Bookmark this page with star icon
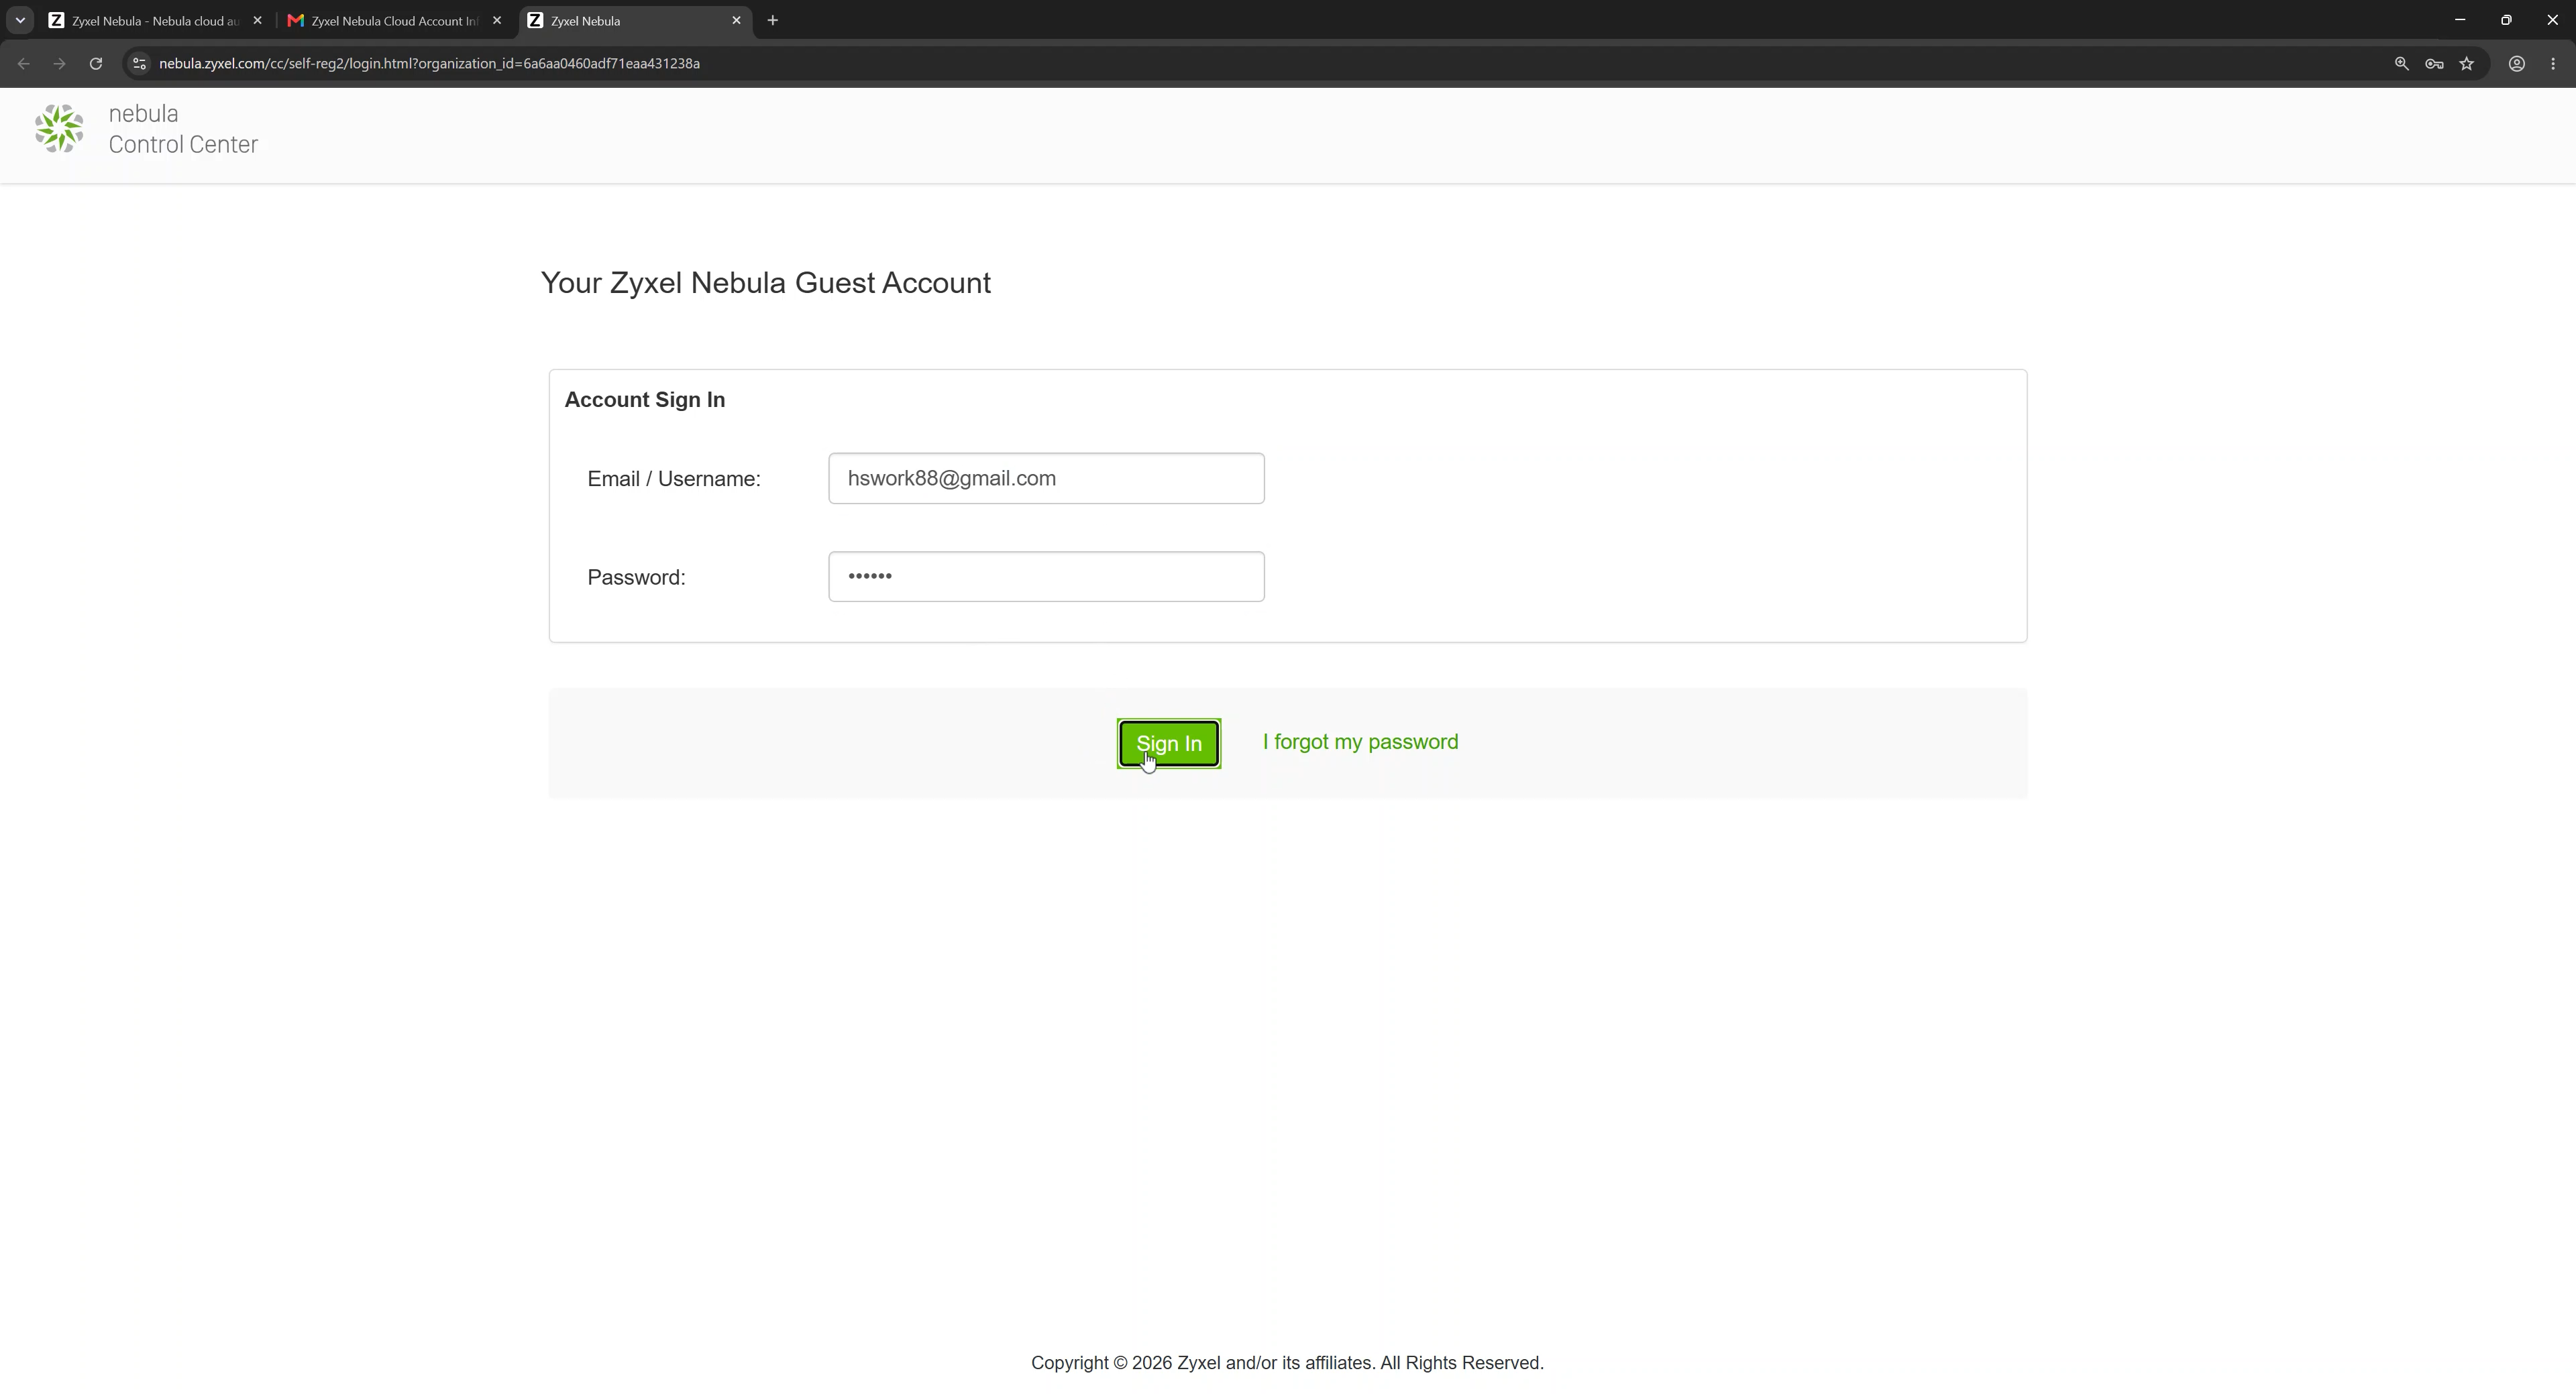The image size is (2576, 1400). [x=2467, y=64]
